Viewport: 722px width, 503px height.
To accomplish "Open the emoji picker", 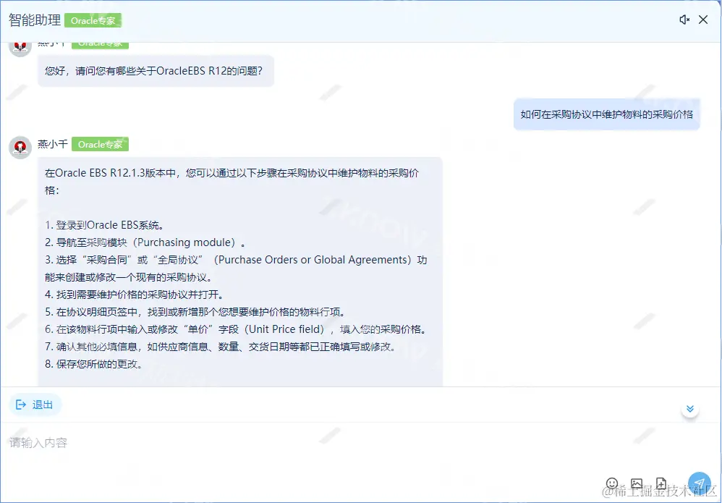I will [x=613, y=483].
